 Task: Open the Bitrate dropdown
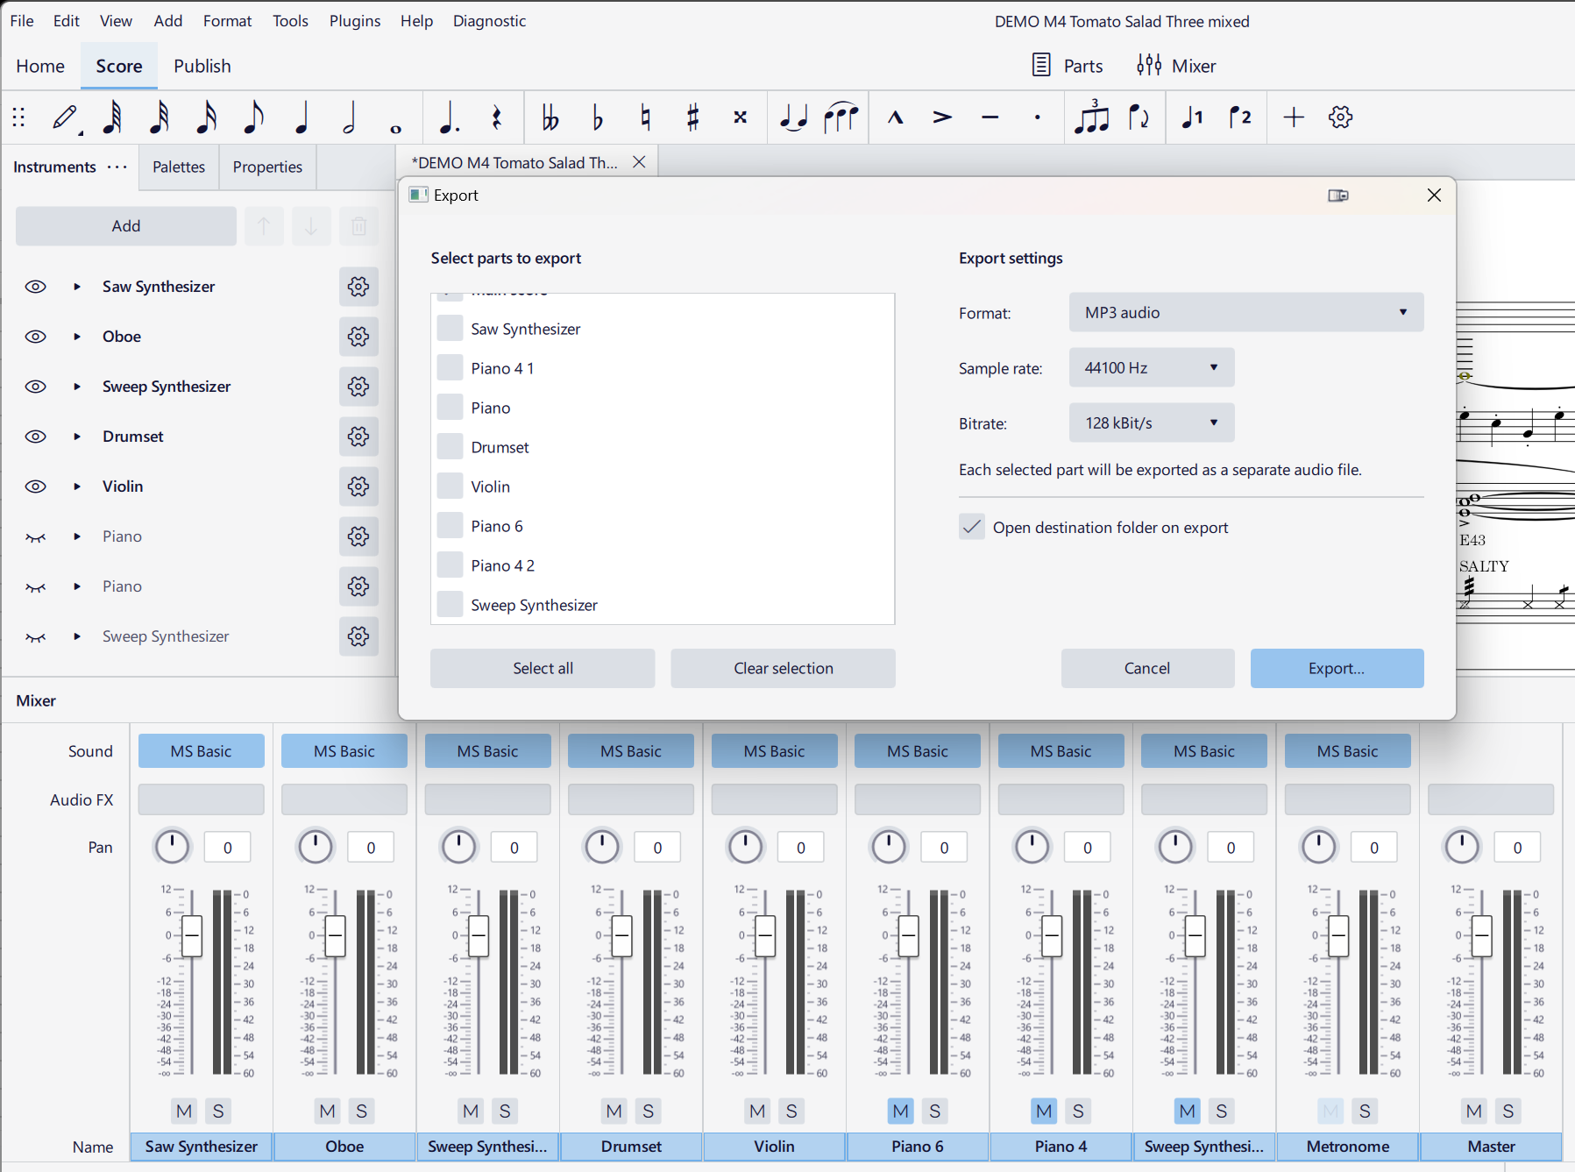click(x=1152, y=423)
